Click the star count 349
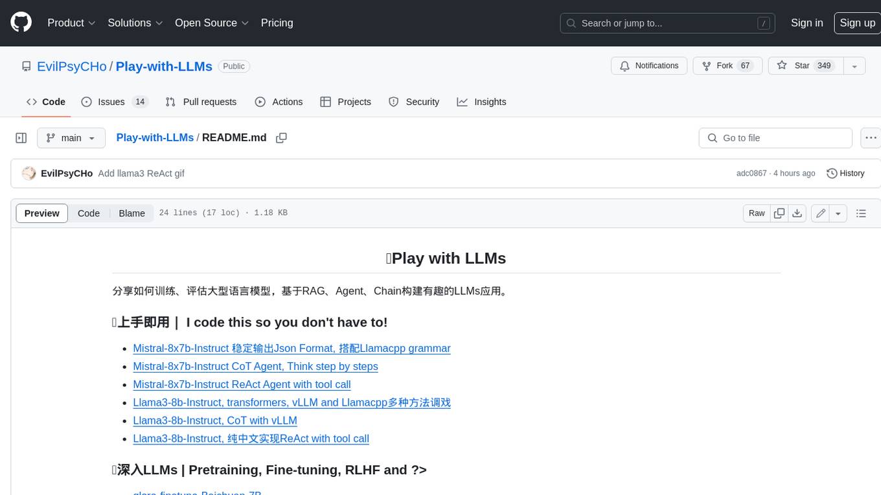The height and width of the screenshot is (495, 881). point(824,66)
